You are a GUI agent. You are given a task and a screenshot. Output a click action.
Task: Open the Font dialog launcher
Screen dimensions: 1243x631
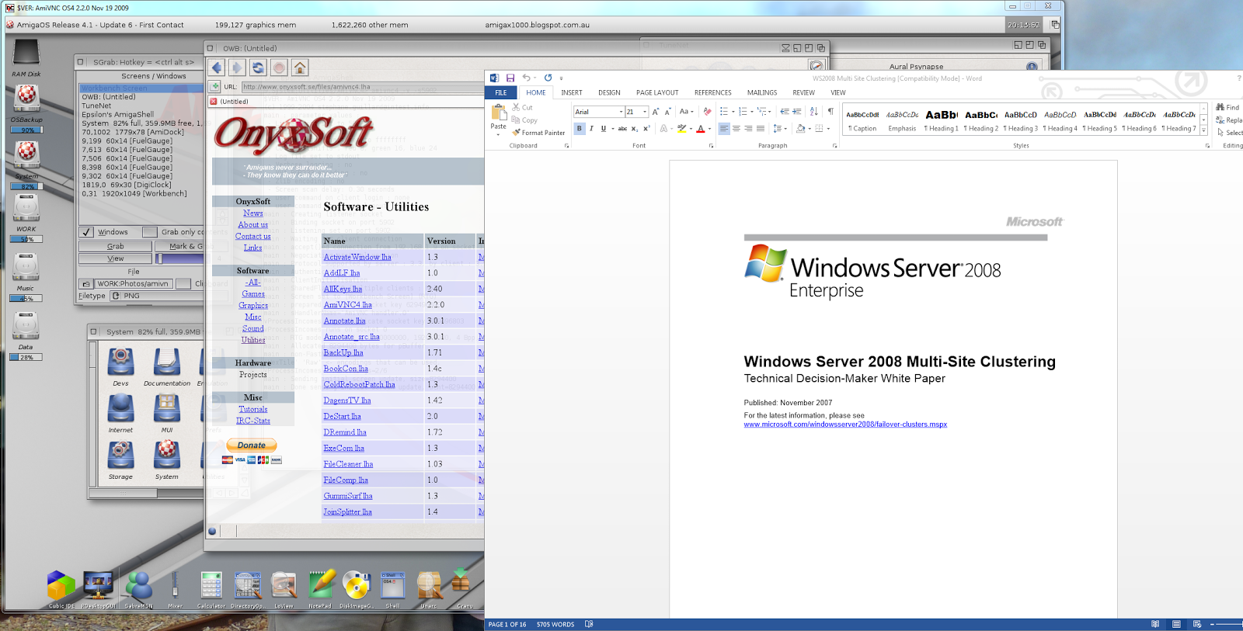(711, 146)
